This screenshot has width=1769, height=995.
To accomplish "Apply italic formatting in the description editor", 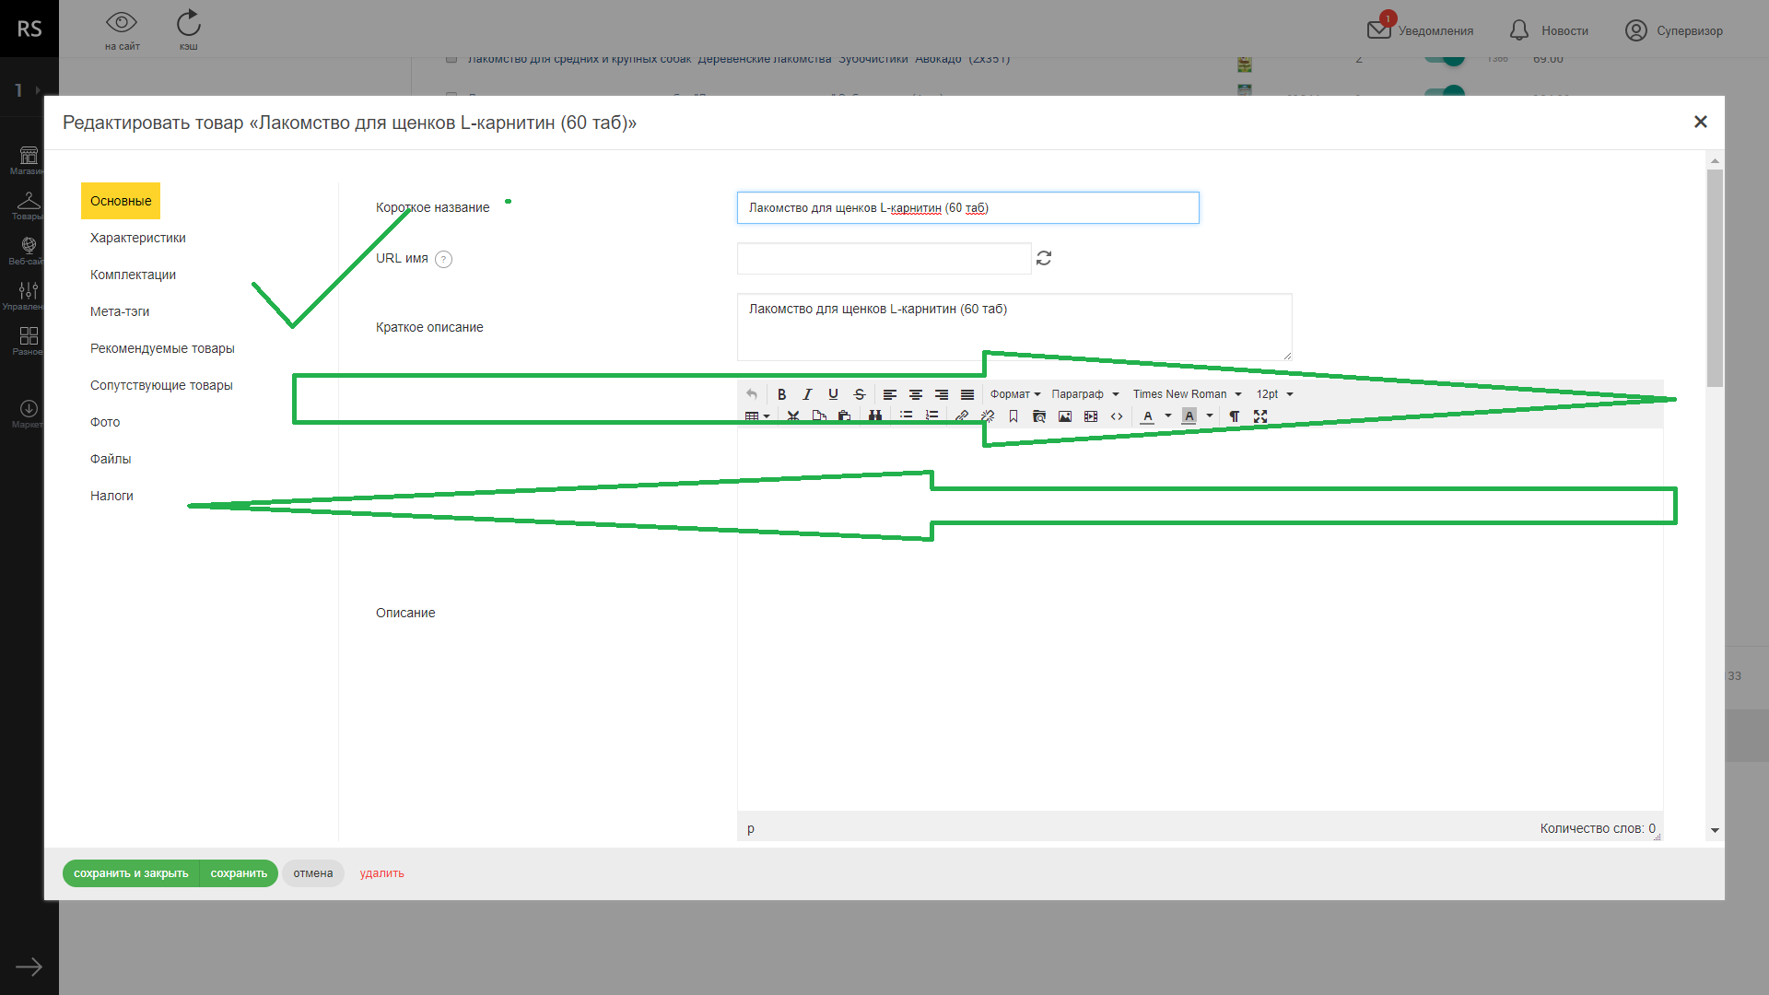I will coord(807,394).
